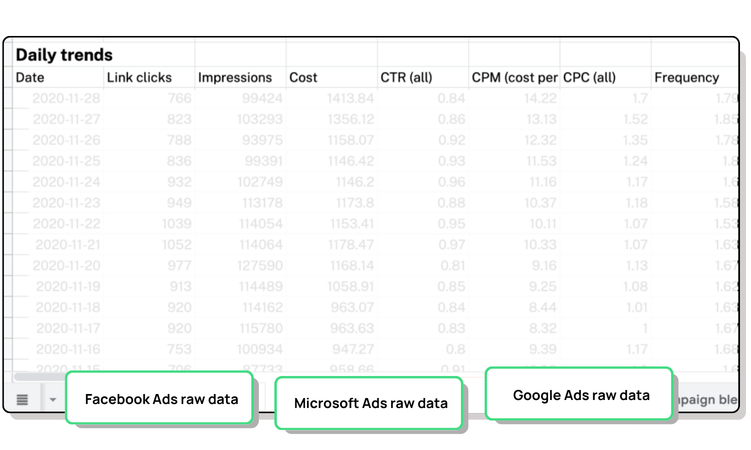Switch to Facebook Ads raw data tab
The width and height of the screenshot is (751, 450).
pos(161,399)
